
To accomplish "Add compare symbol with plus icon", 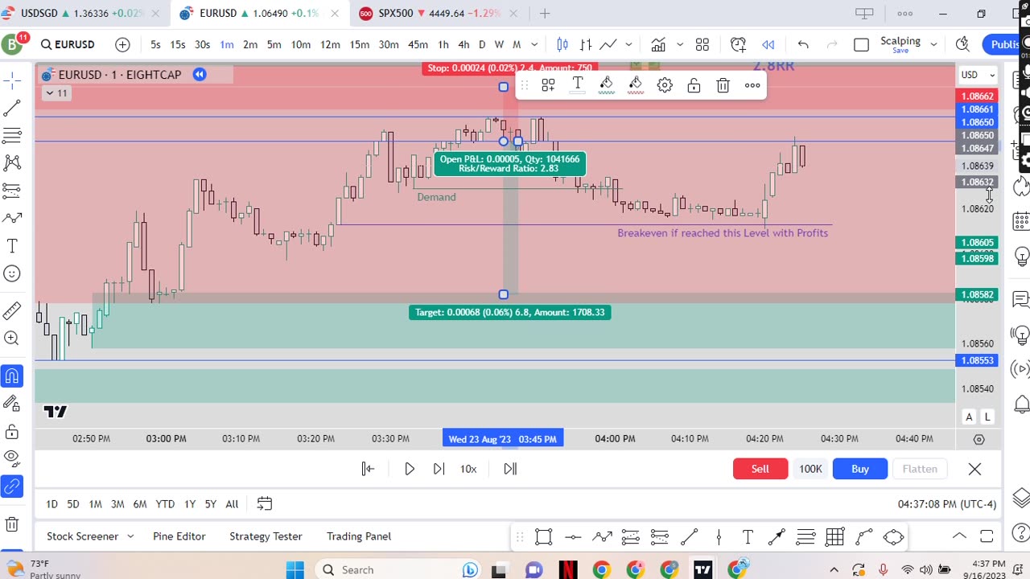I will tap(122, 44).
